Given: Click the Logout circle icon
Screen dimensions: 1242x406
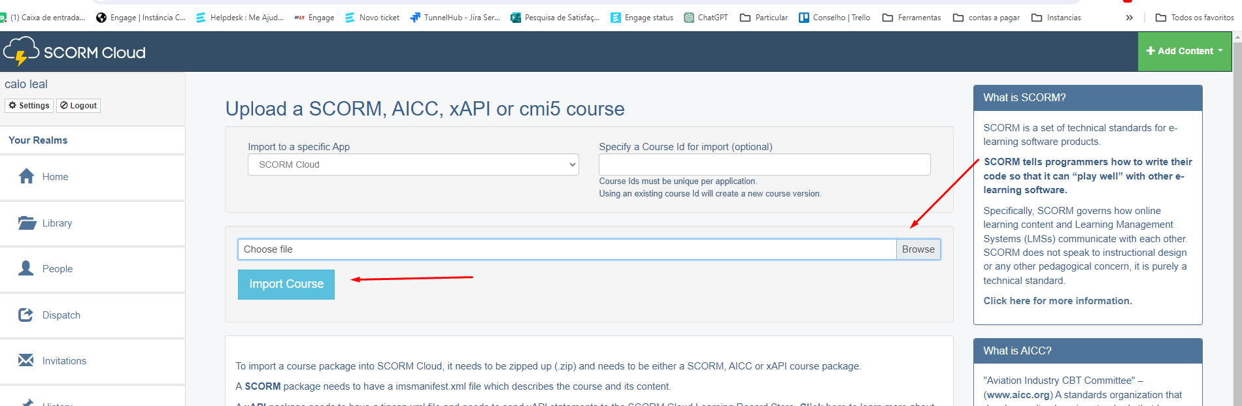Looking at the screenshot, I should 64,105.
